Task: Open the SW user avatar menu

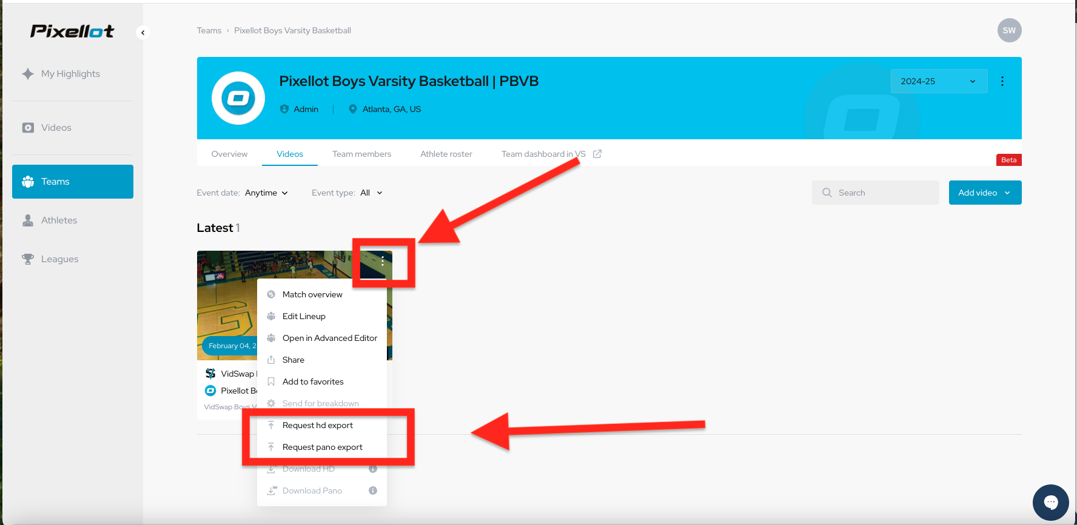Action: [x=1009, y=30]
